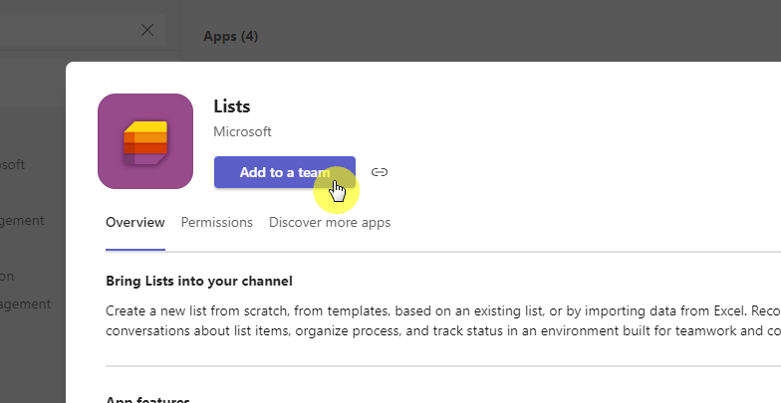Copy the Lists app link icon

tap(380, 172)
